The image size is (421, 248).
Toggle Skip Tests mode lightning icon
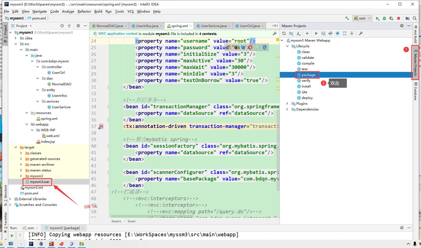[338, 33]
